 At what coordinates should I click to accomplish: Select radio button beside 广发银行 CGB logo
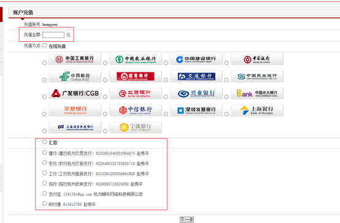click(44, 97)
